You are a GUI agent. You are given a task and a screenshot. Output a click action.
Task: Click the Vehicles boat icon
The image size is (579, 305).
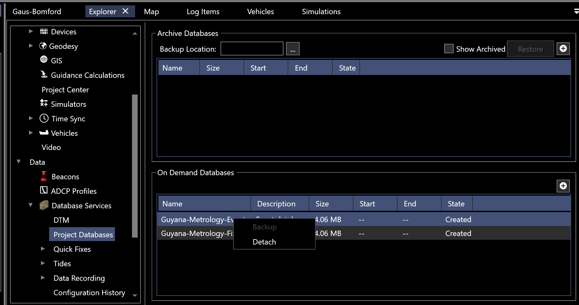pyautogui.click(x=43, y=133)
